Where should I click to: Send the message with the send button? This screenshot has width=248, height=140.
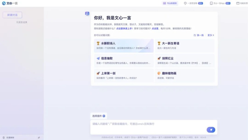click(x=211, y=130)
